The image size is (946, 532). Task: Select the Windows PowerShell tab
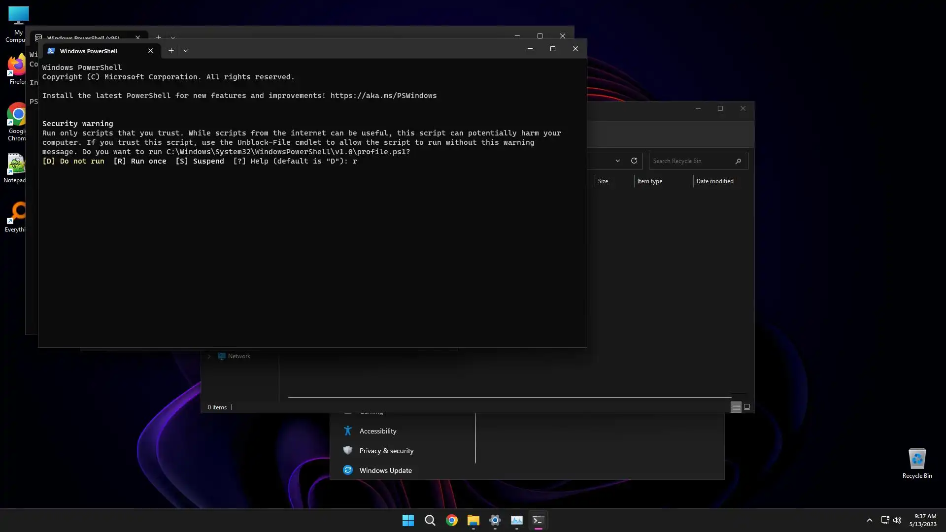click(x=89, y=51)
